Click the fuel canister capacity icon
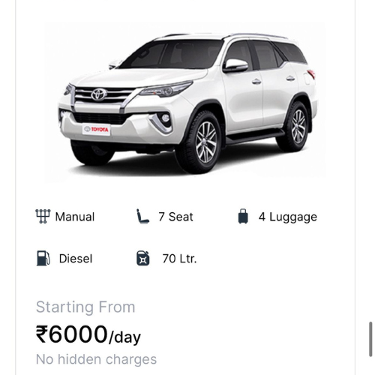Viewport: 375px width, 375px height. [143, 258]
